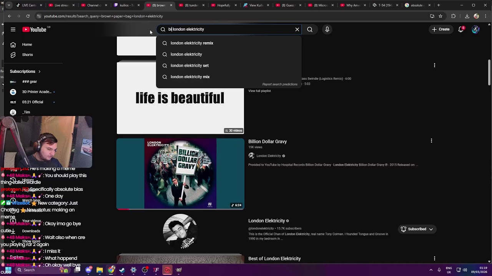Open the browser downloads icon
The height and width of the screenshot is (276, 492).
[x=467, y=16]
